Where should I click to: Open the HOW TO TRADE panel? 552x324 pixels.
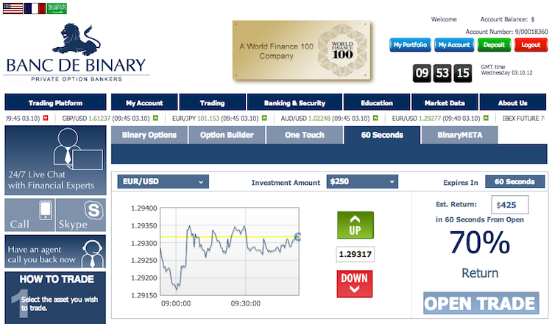pos(55,297)
